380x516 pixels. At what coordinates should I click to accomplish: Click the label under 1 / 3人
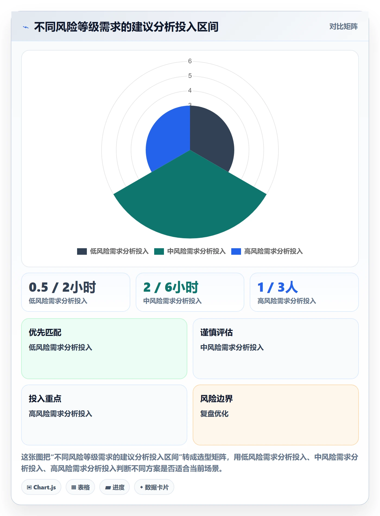tap(287, 301)
